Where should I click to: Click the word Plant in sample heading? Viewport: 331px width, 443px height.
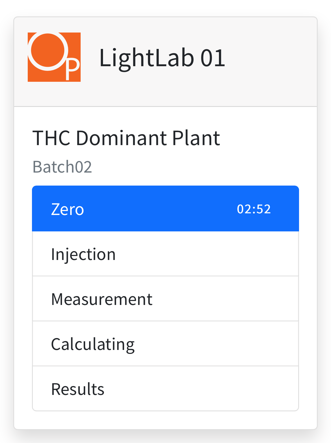pos(196,138)
